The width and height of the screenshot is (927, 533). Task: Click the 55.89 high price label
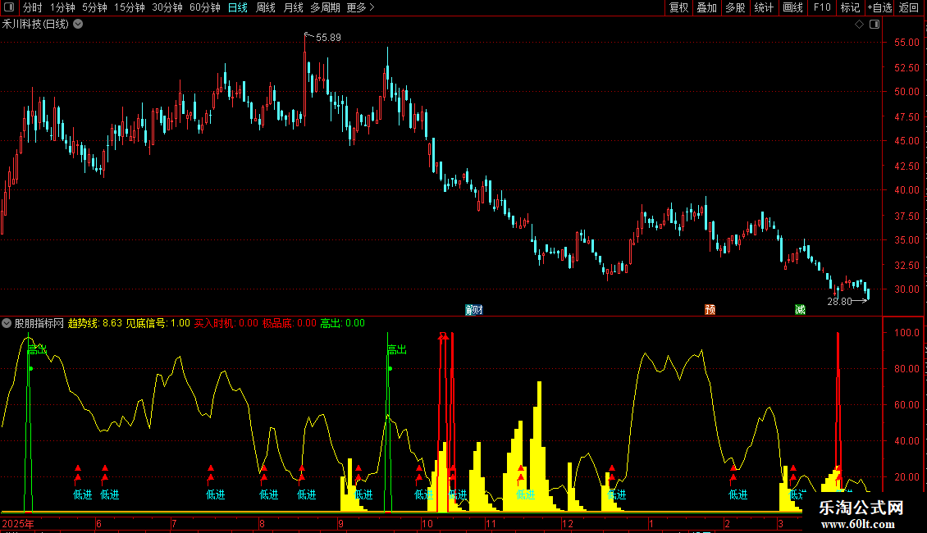[x=328, y=38]
